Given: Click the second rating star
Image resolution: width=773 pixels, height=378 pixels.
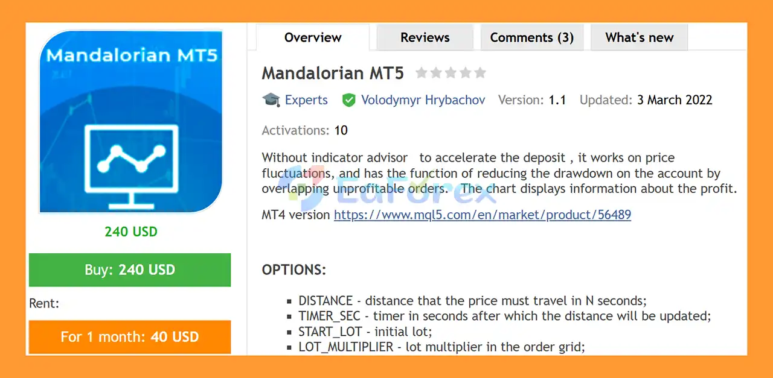Looking at the screenshot, I should (436, 73).
